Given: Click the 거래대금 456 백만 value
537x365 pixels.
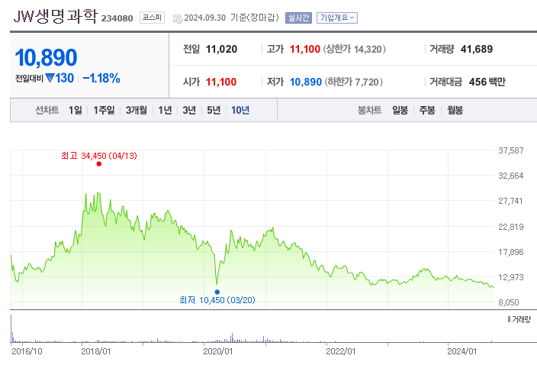Looking at the screenshot, I should coord(487,82).
